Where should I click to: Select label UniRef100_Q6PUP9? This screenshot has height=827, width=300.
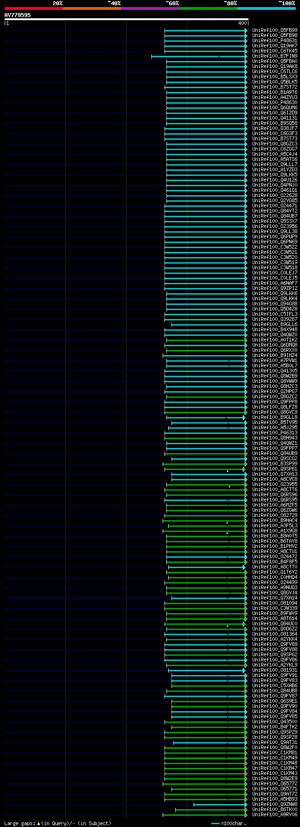tap(275, 236)
